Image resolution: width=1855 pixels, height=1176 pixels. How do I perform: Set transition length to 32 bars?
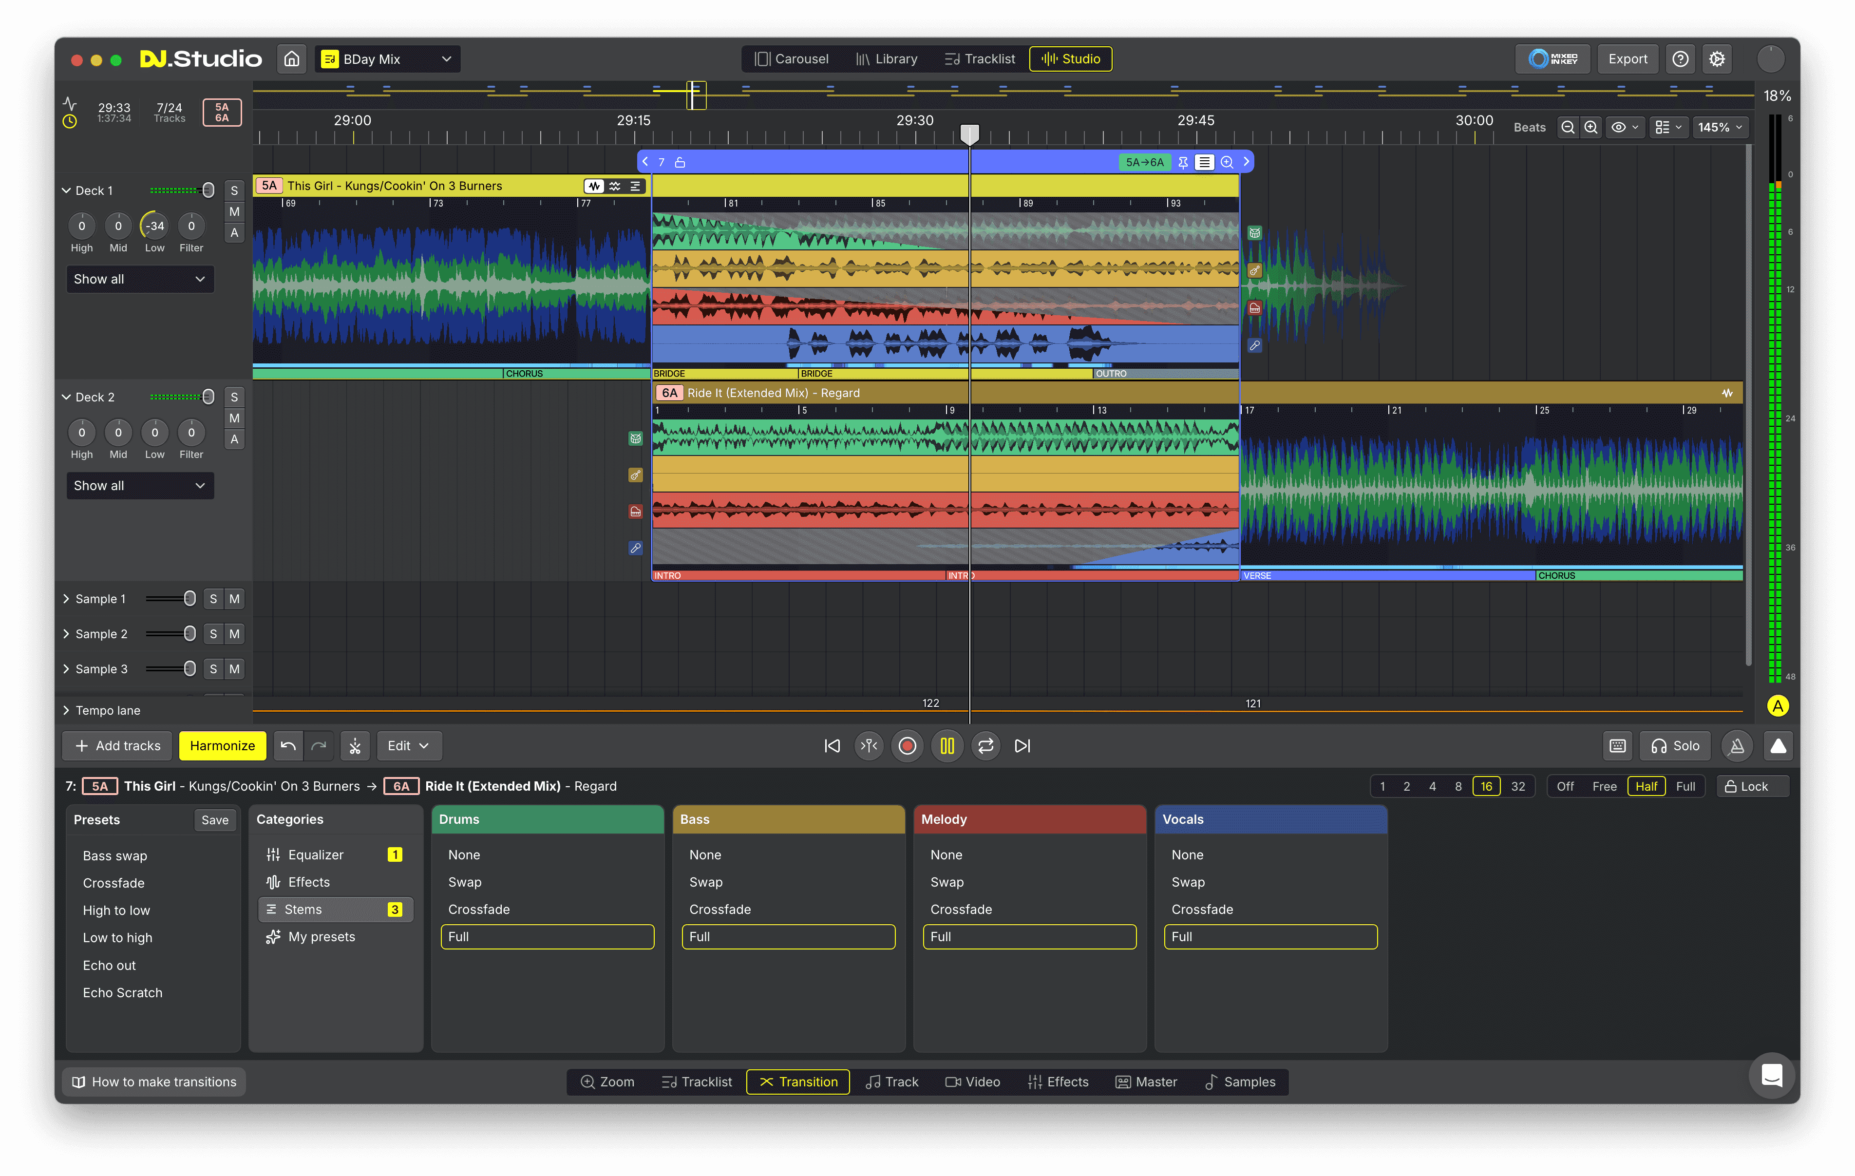1517,786
